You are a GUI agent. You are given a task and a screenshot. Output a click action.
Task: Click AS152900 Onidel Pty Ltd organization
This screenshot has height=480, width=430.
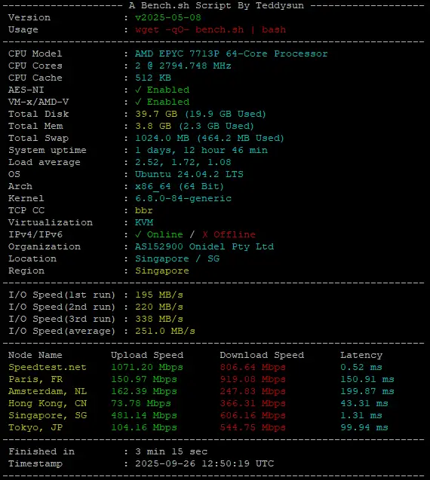pyautogui.click(x=204, y=246)
